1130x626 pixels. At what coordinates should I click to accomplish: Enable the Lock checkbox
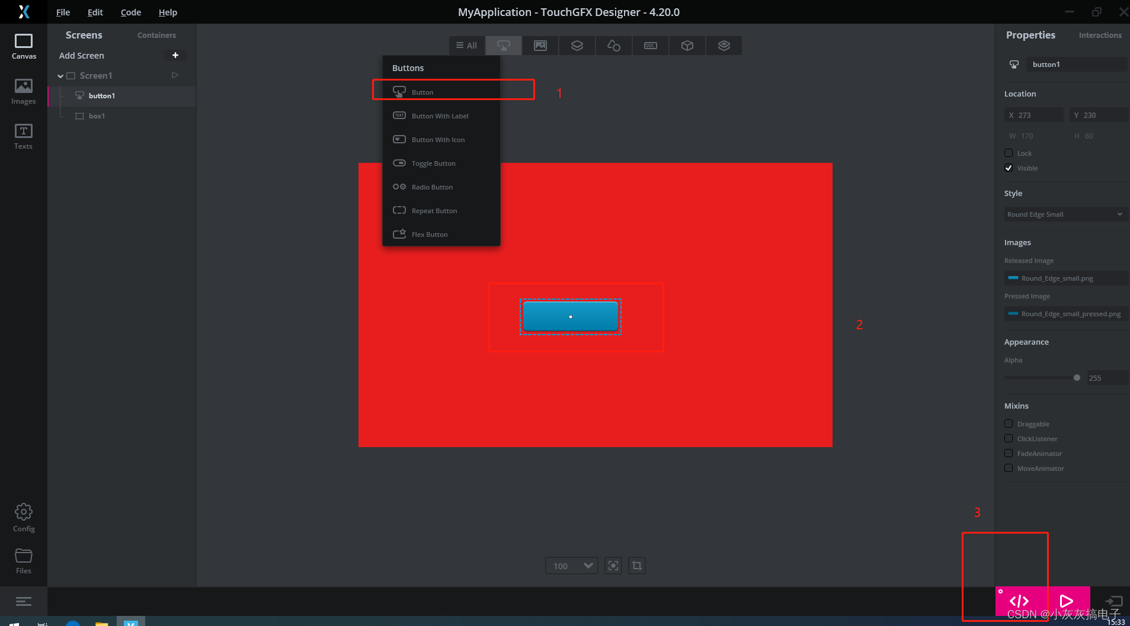(x=1009, y=153)
